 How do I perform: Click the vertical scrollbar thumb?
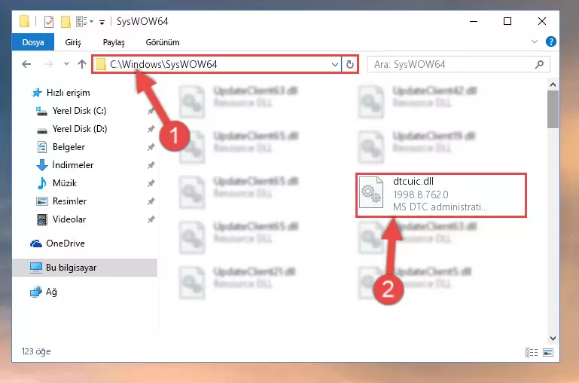(553, 109)
